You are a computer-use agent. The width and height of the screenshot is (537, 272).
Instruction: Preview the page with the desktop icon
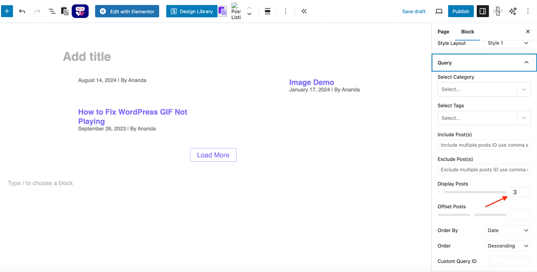(x=439, y=11)
